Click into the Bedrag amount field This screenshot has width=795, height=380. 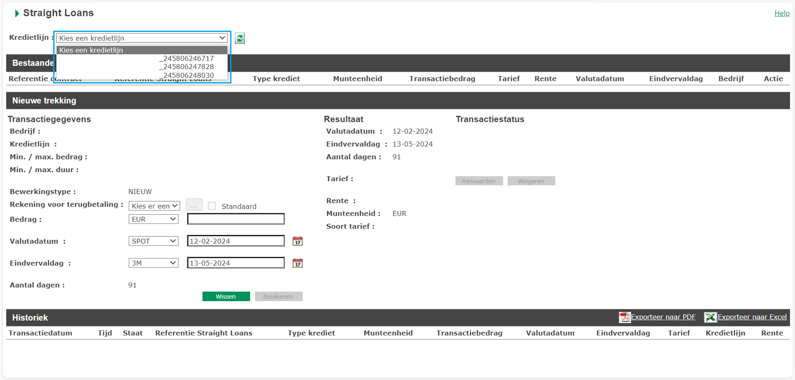(x=236, y=219)
